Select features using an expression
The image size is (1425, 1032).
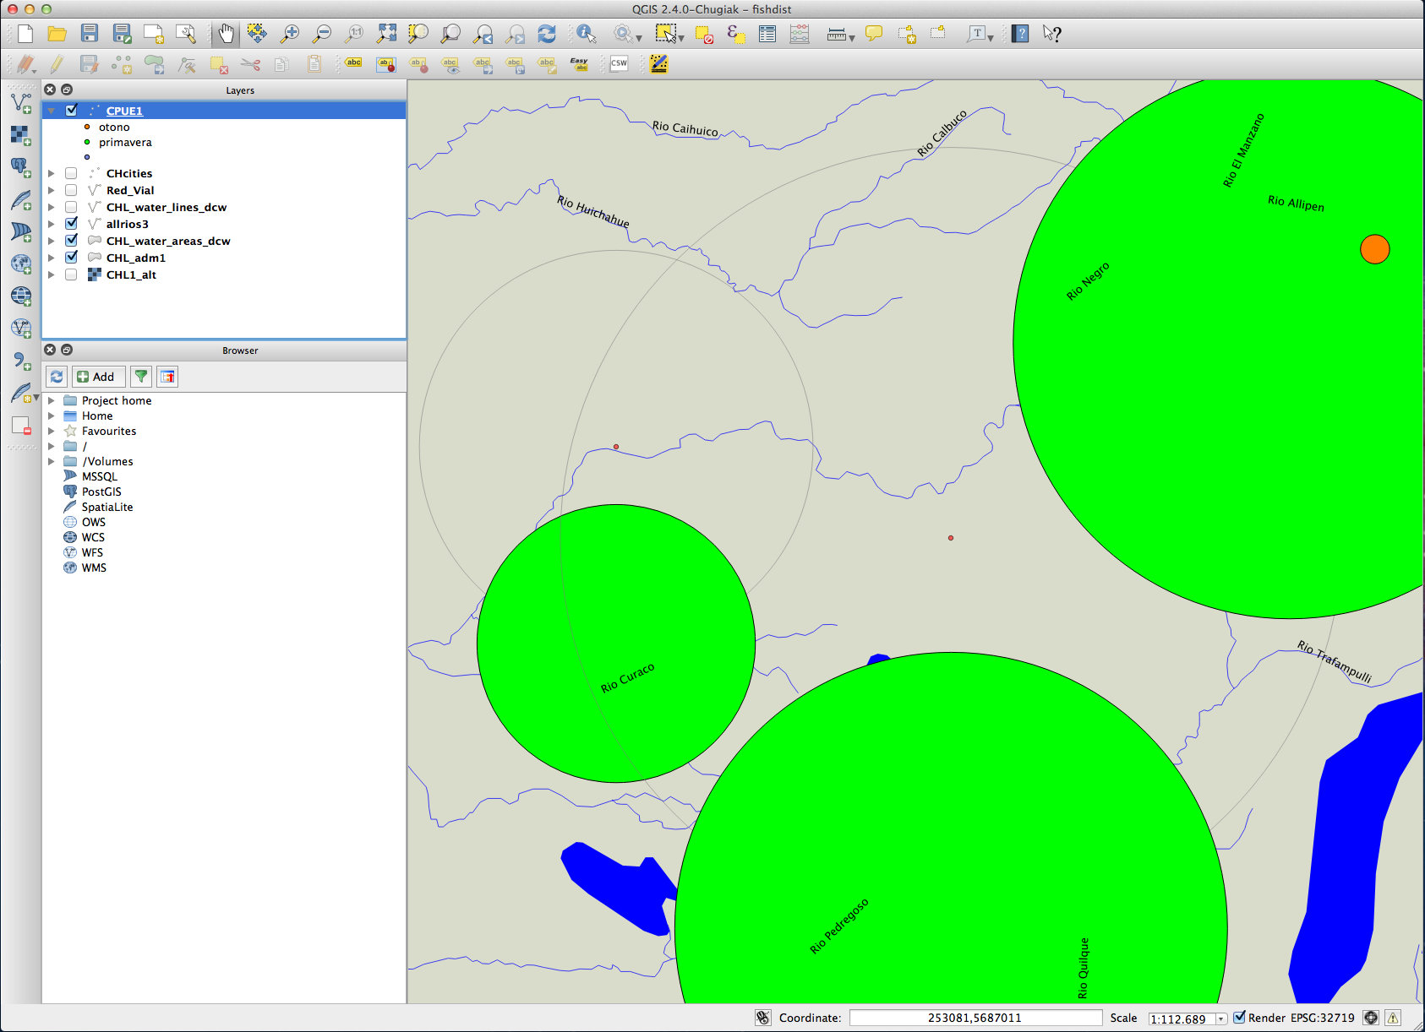tap(736, 34)
